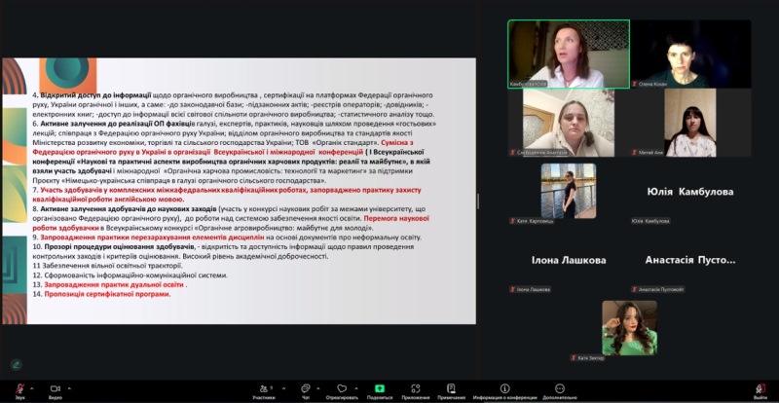Click muted mic icon beside Катя Карповець label
The image size is (779, 403).
(x=512, y=221)
